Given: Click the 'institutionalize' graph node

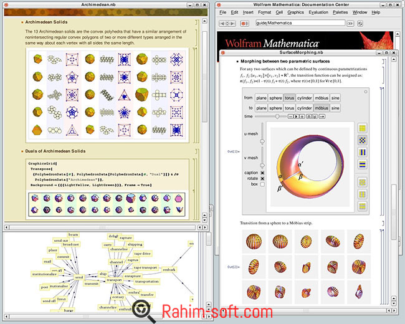Looking at the screenshot, I should tap(44, 274).
